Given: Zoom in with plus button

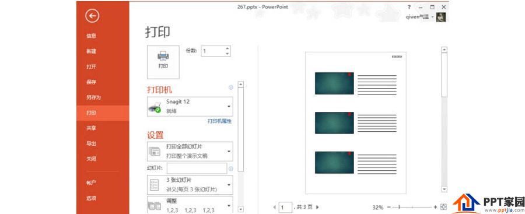Looking at the screenshot, I should (x=435, y=208).
